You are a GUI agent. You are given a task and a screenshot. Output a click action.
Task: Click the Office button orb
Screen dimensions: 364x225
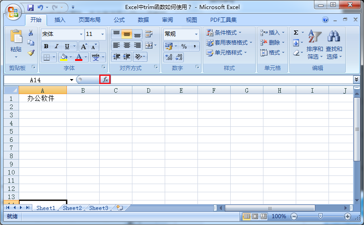pos(13,12)
